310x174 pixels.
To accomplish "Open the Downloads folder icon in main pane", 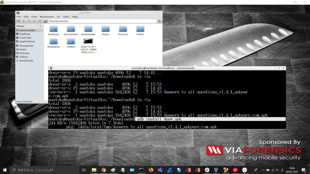I will tap(88, 29).
